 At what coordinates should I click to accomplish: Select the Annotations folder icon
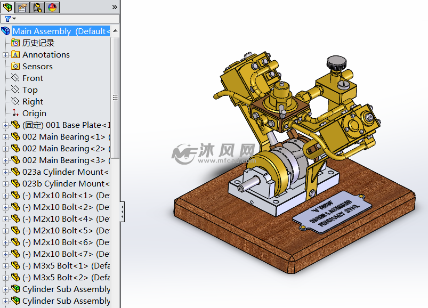15,54
